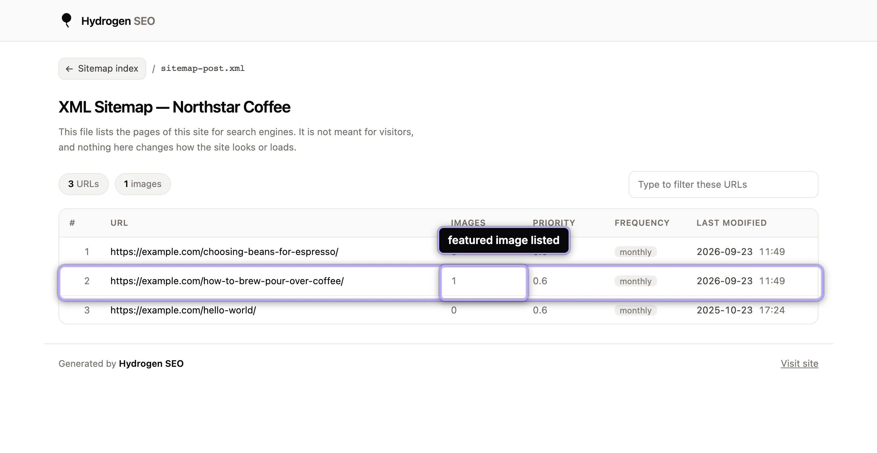Focus the filter URLs input field
This screenshot has height=453, width=877.
coord(723,184)
